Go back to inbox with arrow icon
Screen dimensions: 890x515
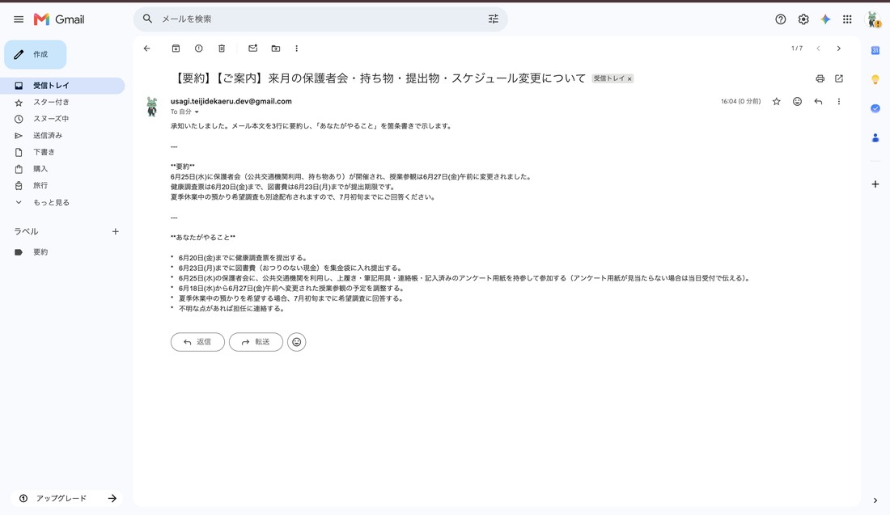147,49
